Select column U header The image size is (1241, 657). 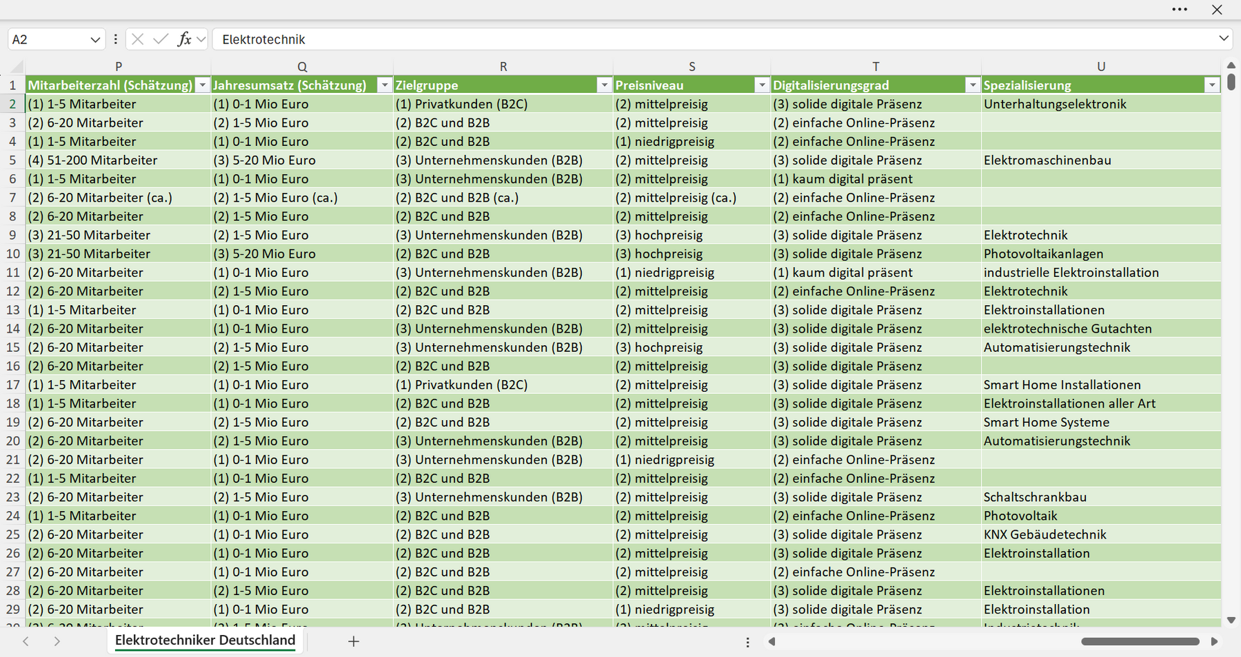(1101, 67)
